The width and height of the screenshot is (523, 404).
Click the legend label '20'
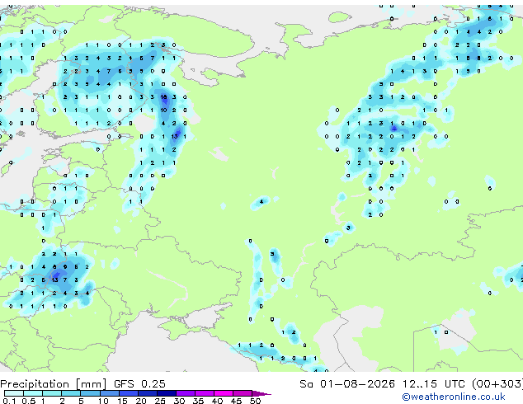tap(141, 401)
